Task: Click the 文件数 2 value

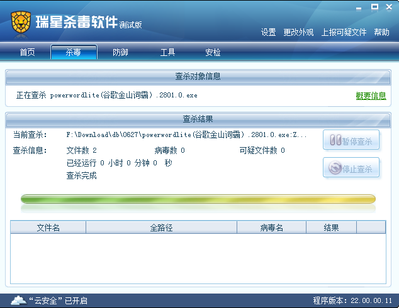Action: coord(81,150)
